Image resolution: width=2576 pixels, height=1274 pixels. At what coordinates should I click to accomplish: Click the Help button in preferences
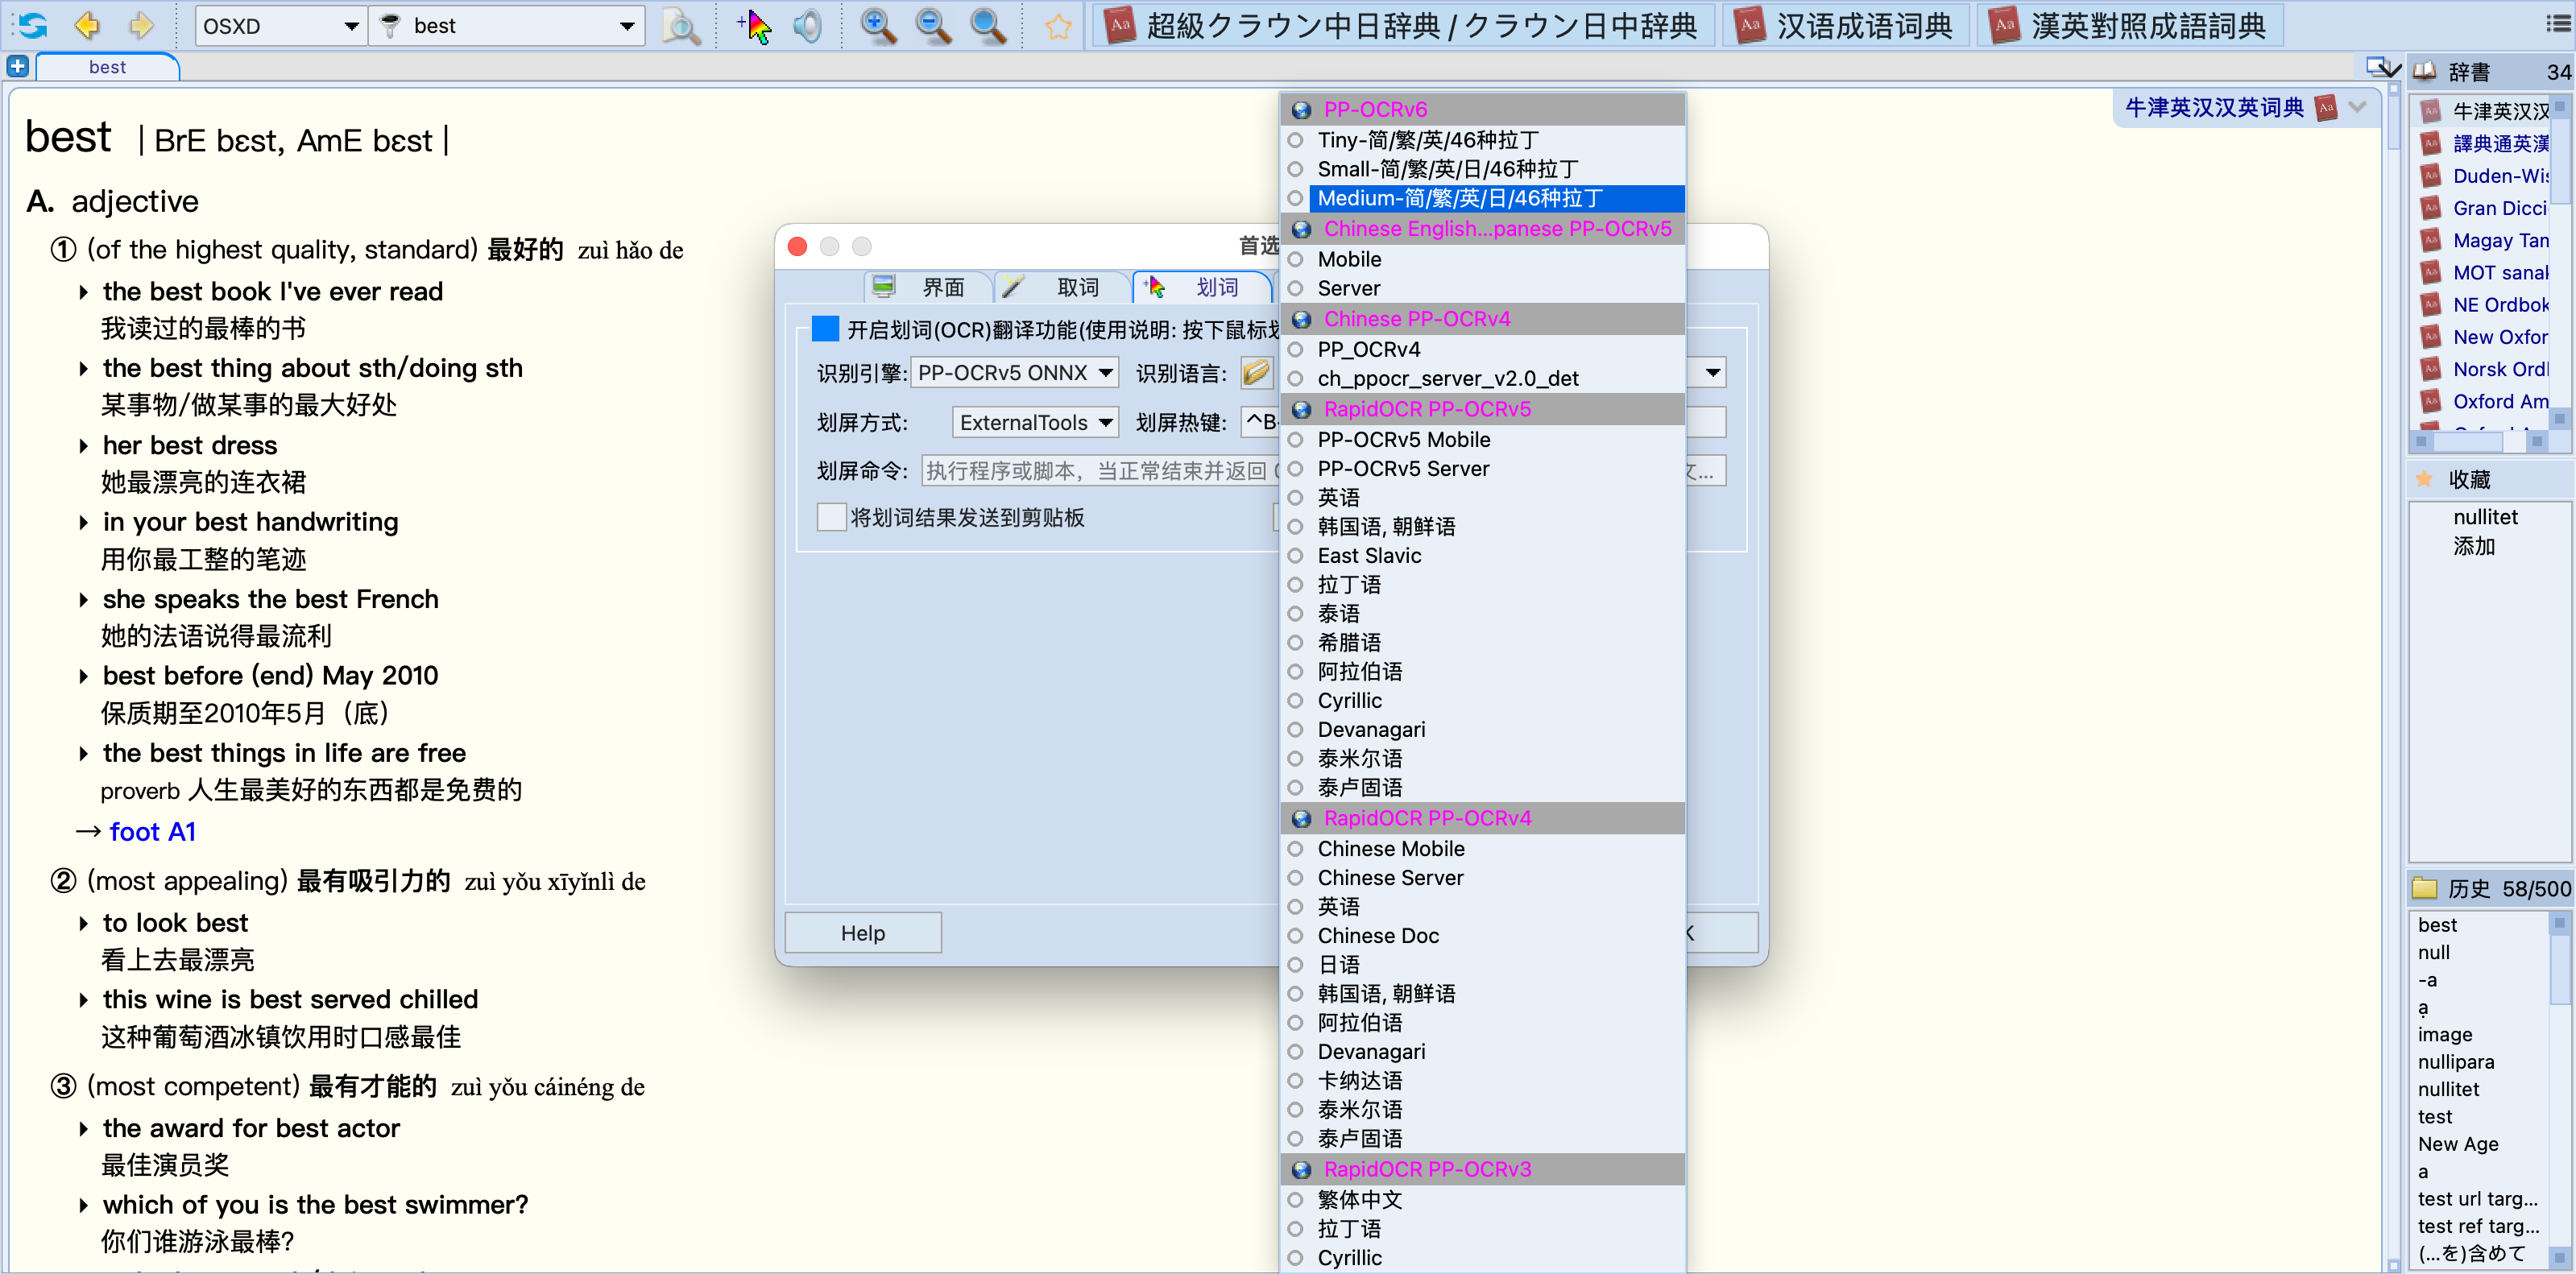[862, 932]
